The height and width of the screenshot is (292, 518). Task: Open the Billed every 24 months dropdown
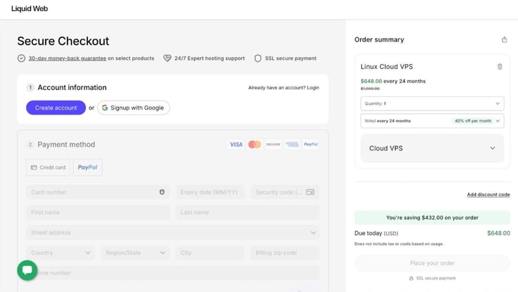click(432, 121)
